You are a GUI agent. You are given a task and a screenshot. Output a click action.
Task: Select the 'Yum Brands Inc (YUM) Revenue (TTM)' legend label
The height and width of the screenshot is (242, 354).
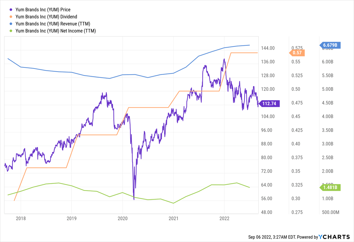pos(53,24)
